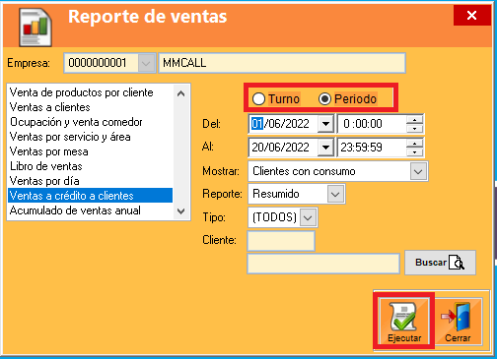
Task: Expand the Reporte Resumido dropdown
Action: [x=335, y=194]
